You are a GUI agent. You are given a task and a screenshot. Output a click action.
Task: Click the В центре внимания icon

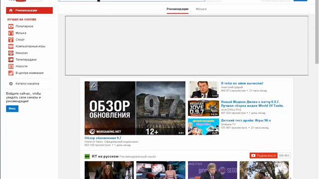click(x=11, y=73)
